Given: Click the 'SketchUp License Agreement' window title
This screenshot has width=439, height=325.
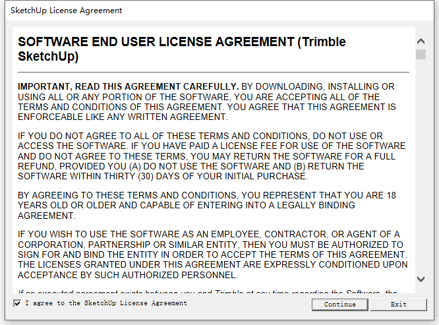Looking at the screenshot, I should point(67,11).
